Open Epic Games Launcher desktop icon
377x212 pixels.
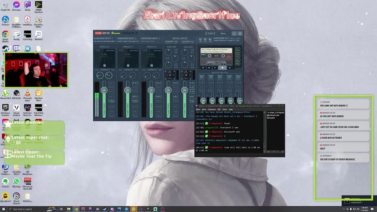pyautogui.click(x=5, y=109)
